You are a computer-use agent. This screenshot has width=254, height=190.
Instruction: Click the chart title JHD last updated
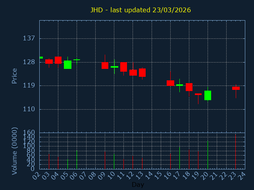[140, 10]
